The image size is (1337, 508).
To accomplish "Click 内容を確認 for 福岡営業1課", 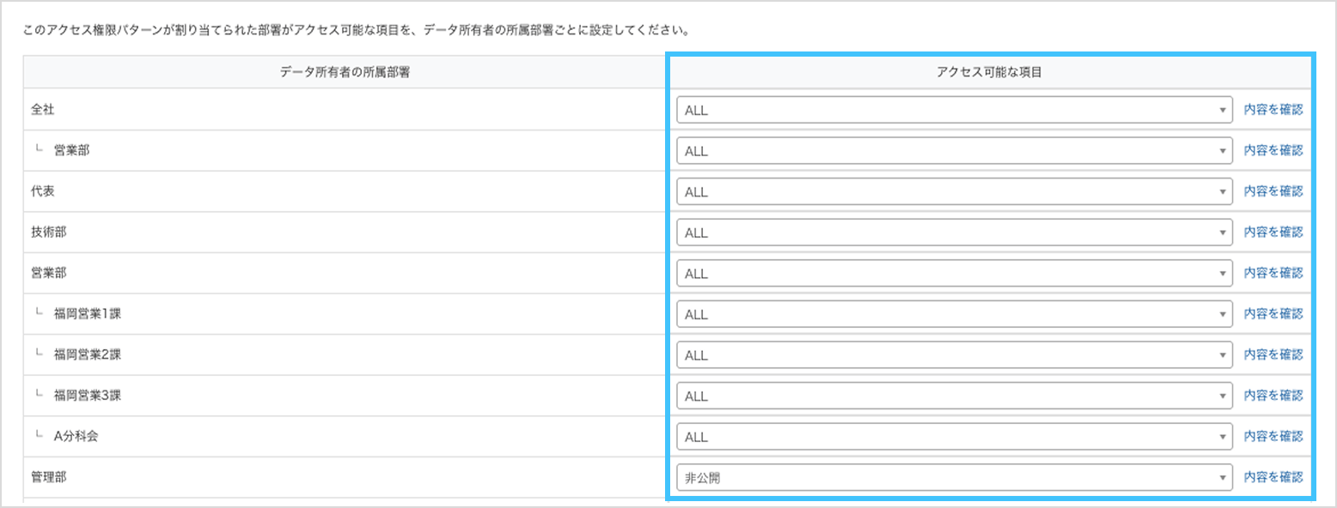I will pos(1273,314).
